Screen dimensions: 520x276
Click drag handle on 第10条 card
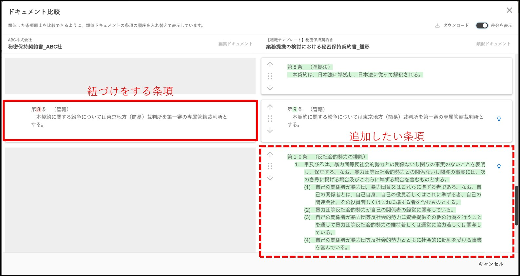(270, 166)
